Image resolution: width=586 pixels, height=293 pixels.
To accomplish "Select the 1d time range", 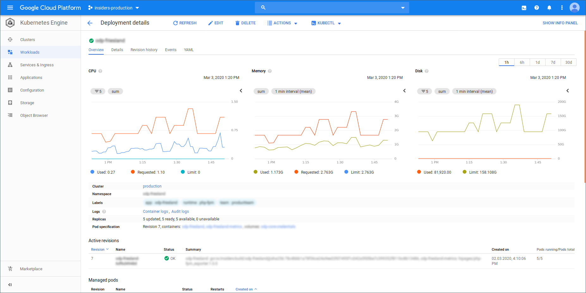I will tap(538, 62).
